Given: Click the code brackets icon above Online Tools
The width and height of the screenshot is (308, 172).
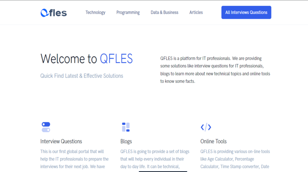Looking at the screenshot, I should (206, 127).
